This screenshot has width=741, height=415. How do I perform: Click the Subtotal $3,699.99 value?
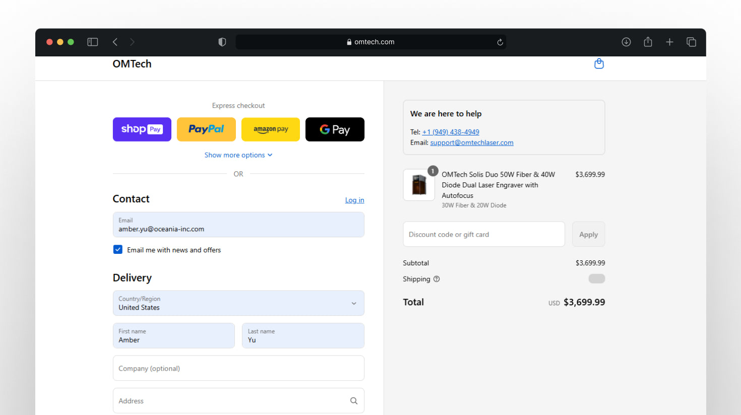[x=590, y=263]
